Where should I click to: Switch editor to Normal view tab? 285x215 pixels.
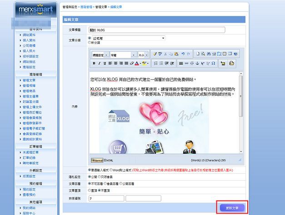[97, 161]
